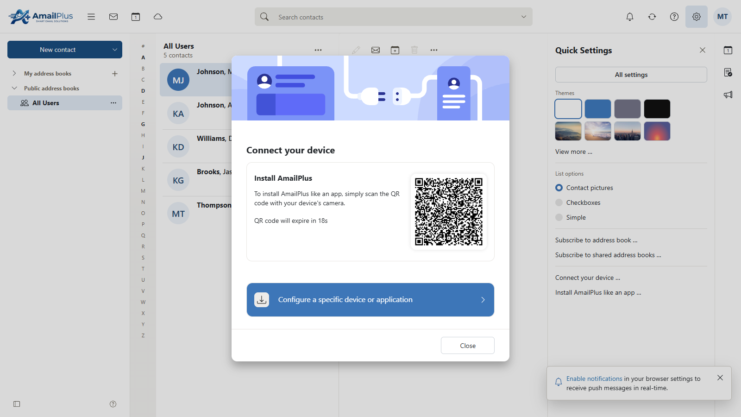Add a new address book plus icon
The width and height of the screenshot is (741, 417).
click(115, 74)
